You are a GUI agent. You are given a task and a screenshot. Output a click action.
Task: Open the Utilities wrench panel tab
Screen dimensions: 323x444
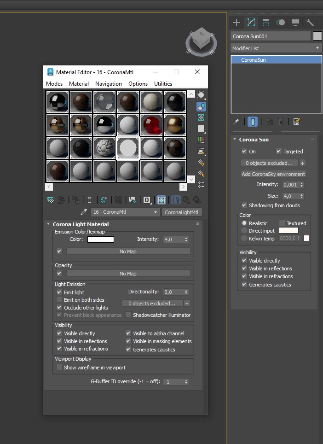pos(310,23)
